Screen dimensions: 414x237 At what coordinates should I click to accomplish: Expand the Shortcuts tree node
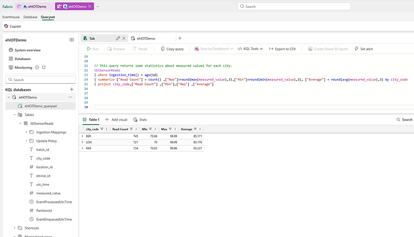click(15, 228)
